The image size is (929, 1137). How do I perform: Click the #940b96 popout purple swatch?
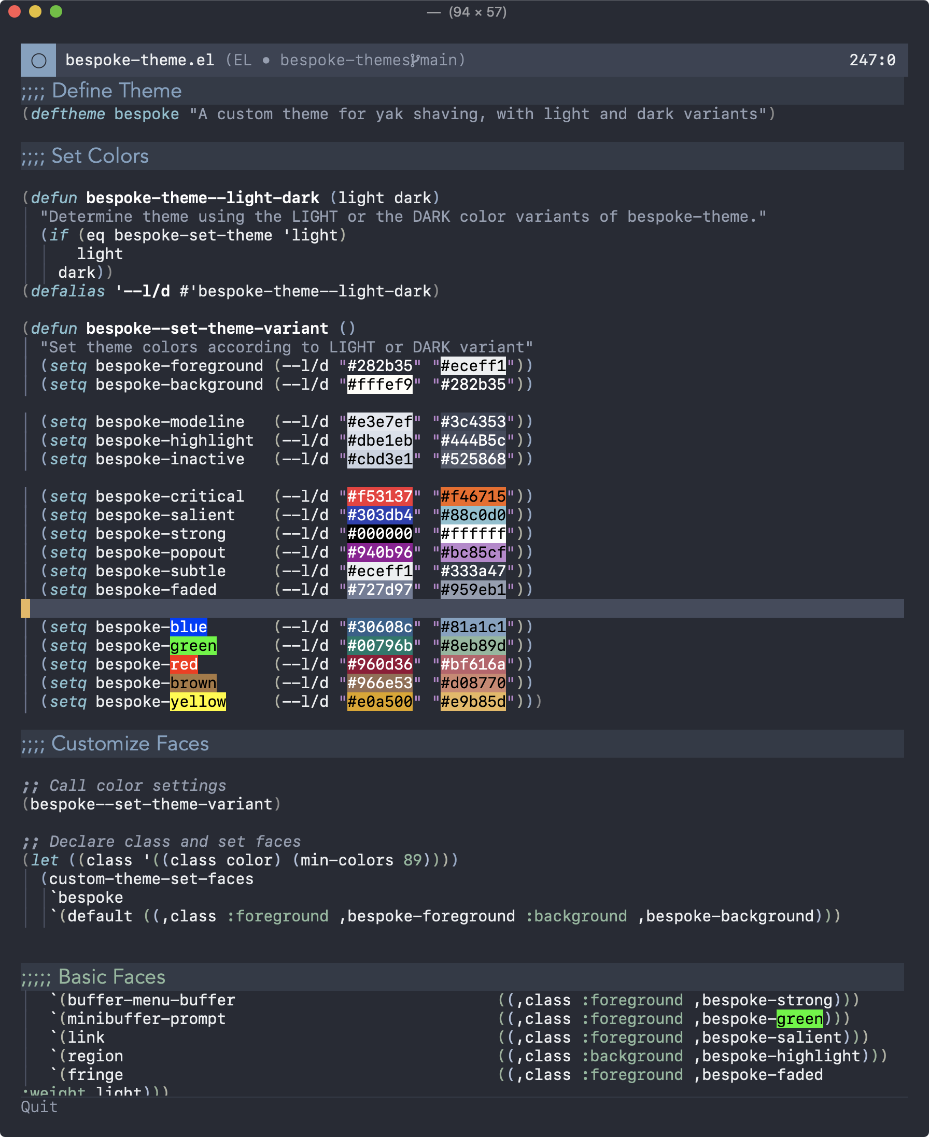click(x=380, y=552)
